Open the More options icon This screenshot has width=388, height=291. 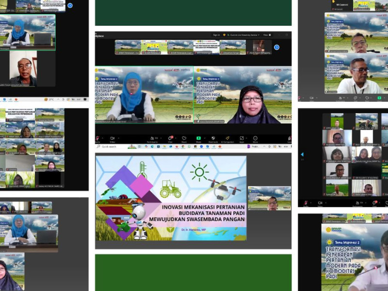pos(255,139)
